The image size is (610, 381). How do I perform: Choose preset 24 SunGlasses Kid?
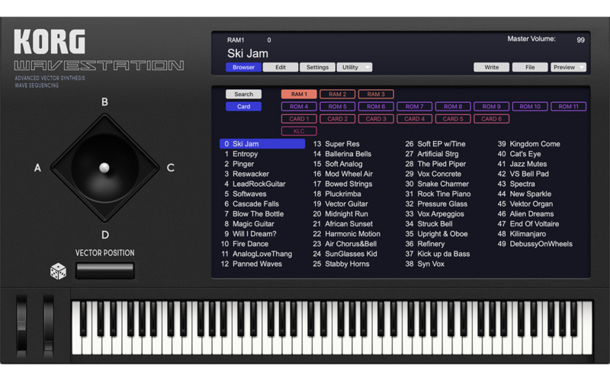(x=345, y=254)
